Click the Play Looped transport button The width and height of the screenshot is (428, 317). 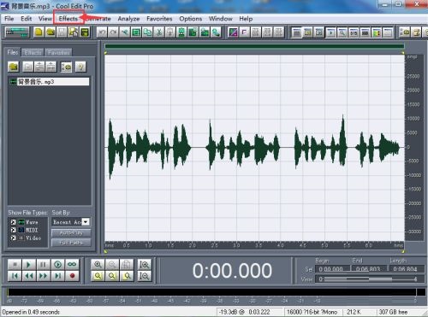click(x=72, y=265)
